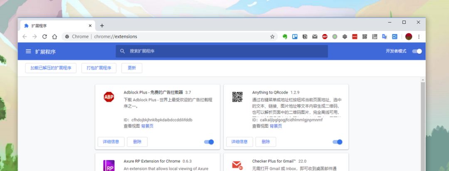
Task: Click the Anything to QRcode logo
Action: tap(237, 97)
